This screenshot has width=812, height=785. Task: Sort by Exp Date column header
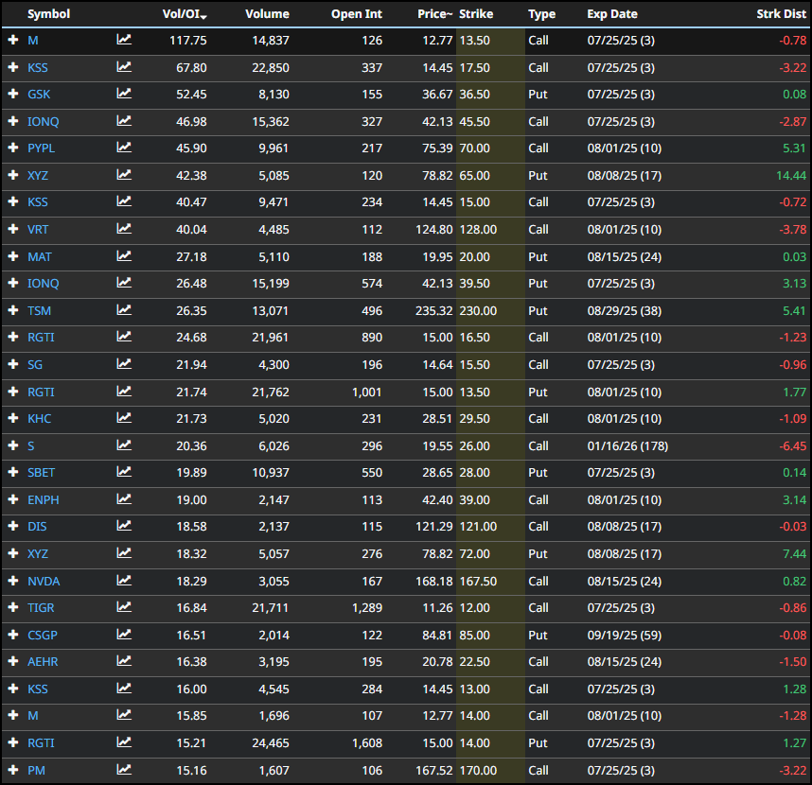click(612, 14)
